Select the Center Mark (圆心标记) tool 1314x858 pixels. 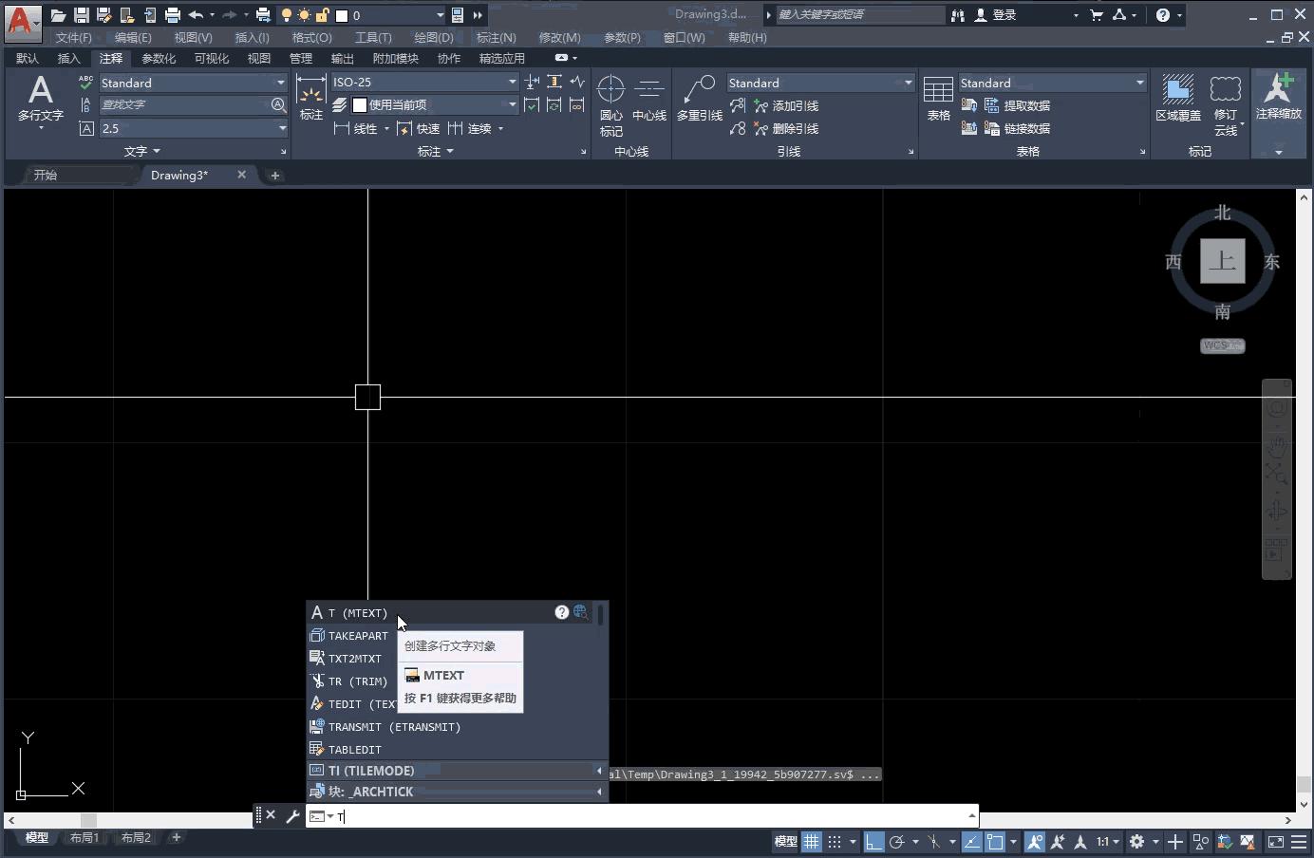tap(610, 104)
